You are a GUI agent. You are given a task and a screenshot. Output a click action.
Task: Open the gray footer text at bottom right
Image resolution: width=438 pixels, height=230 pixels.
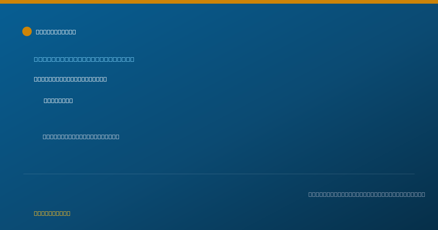click(367, 194)
